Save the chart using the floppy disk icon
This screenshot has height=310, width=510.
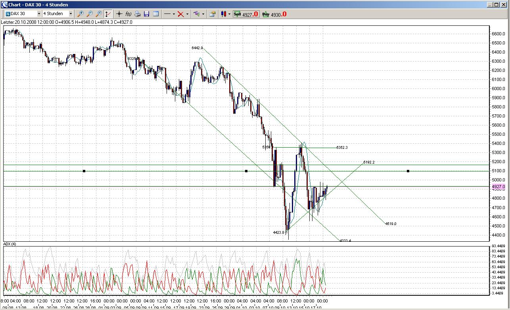pyautogui.click(x=146, y=14)
